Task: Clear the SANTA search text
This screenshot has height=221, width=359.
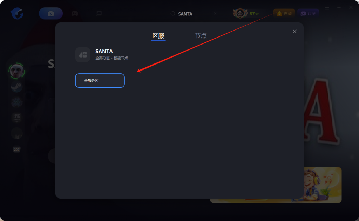Action: [x=215, y=14]
